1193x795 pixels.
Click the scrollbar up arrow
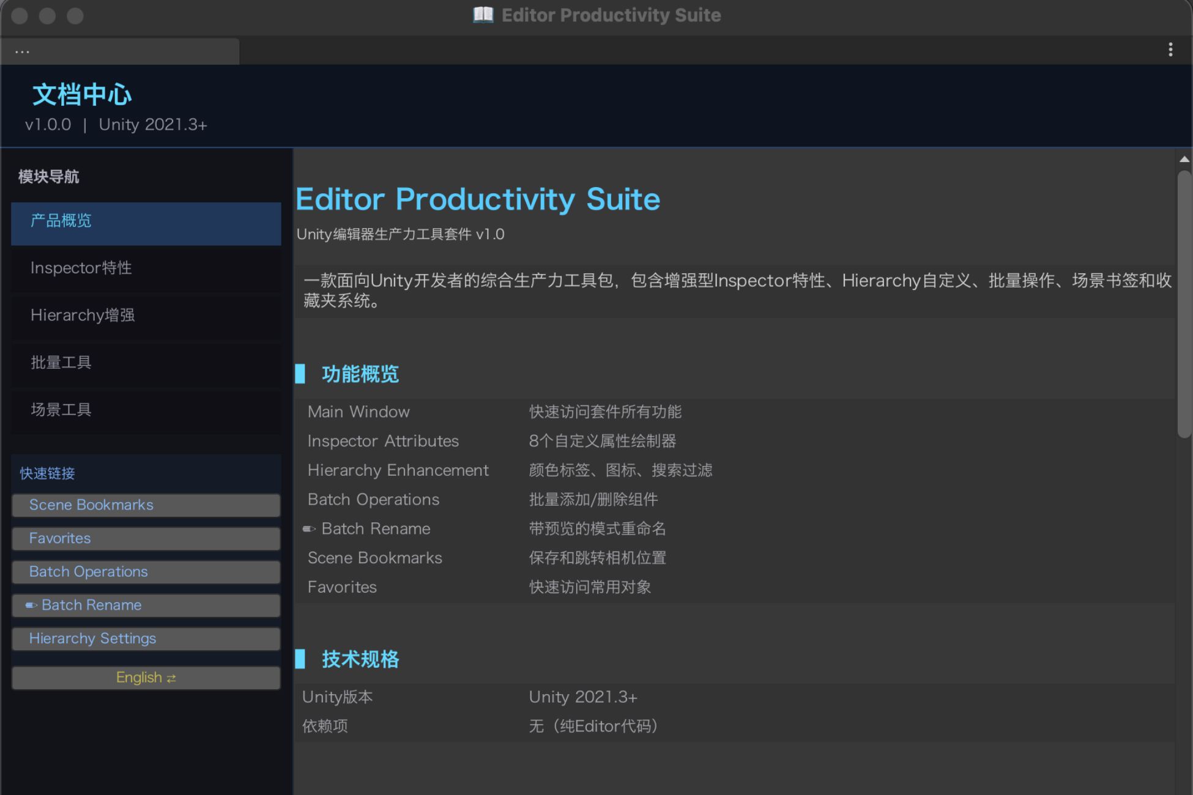pyautogui.click(x=1184, y=159)
